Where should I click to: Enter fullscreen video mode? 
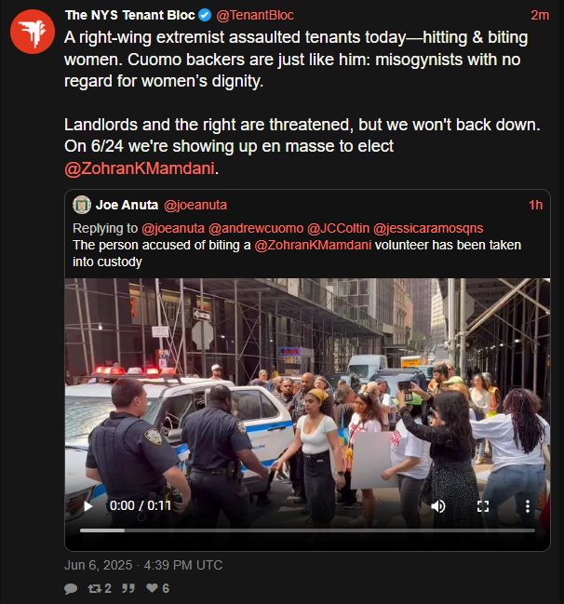pyautogui.click(x=483, y=506)
